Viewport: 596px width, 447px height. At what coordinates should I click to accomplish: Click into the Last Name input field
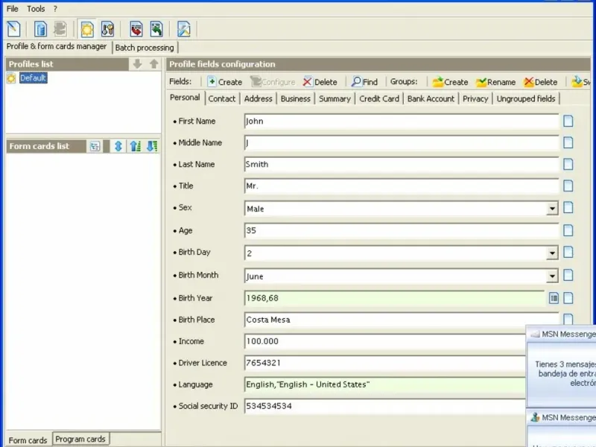(401, 165)
